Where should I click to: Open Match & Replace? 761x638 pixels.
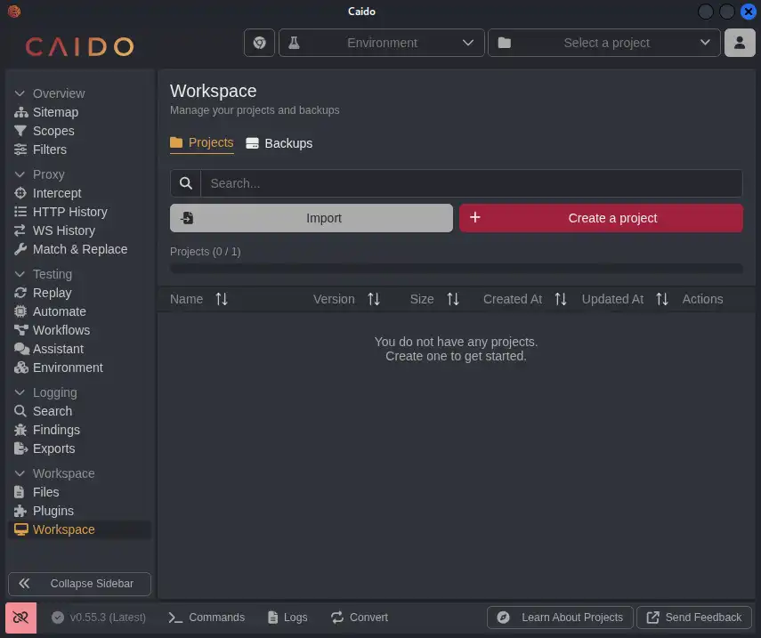point(79,249)
